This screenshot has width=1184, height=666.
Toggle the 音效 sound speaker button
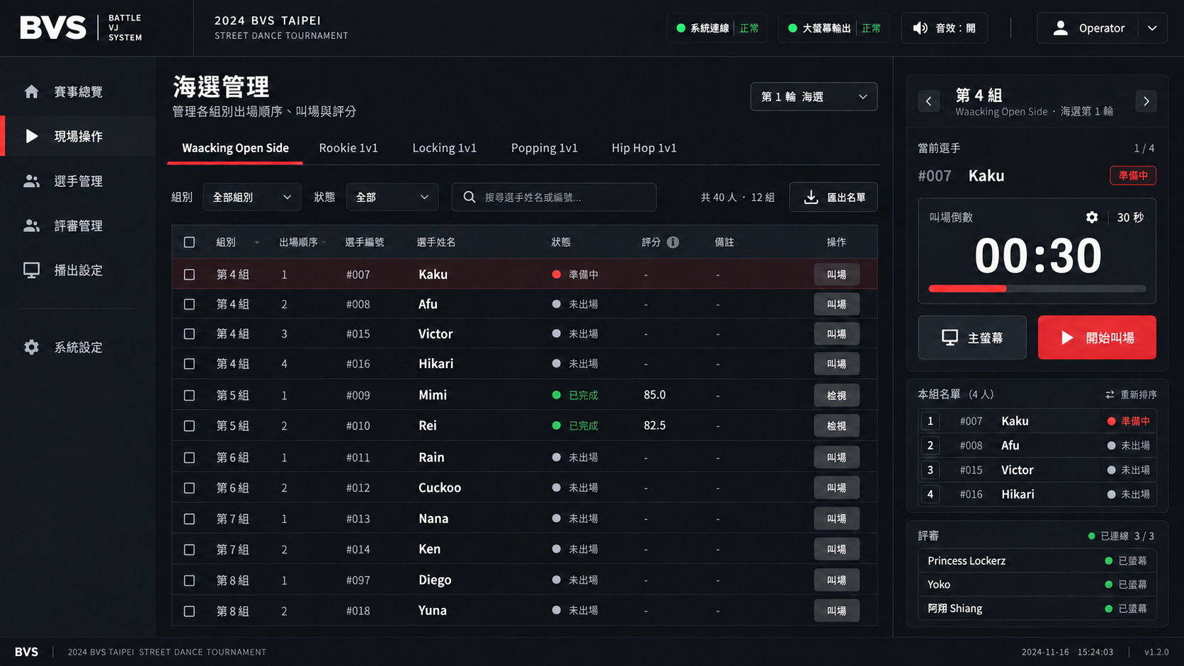point(944,28)
